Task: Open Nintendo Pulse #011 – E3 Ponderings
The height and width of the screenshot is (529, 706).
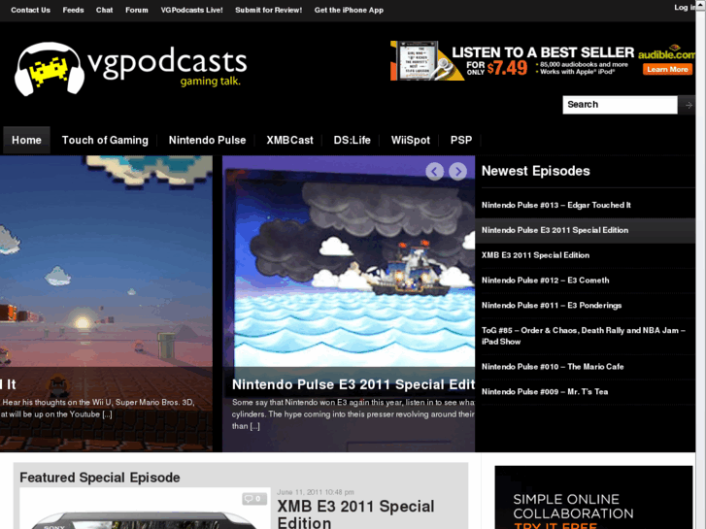Action: tap(552, 305)
